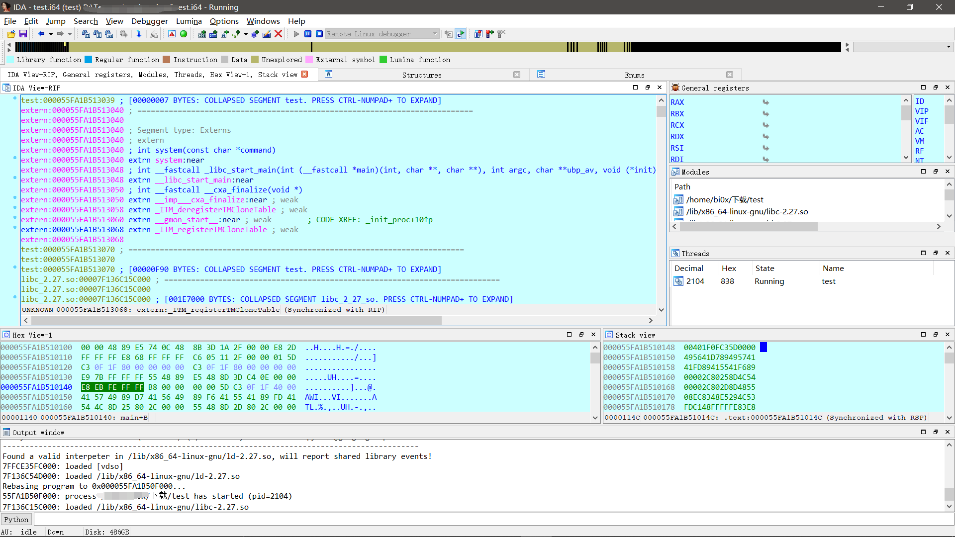Click the Python interpreter button
955x537 pixels.
(x=16, y=519)
